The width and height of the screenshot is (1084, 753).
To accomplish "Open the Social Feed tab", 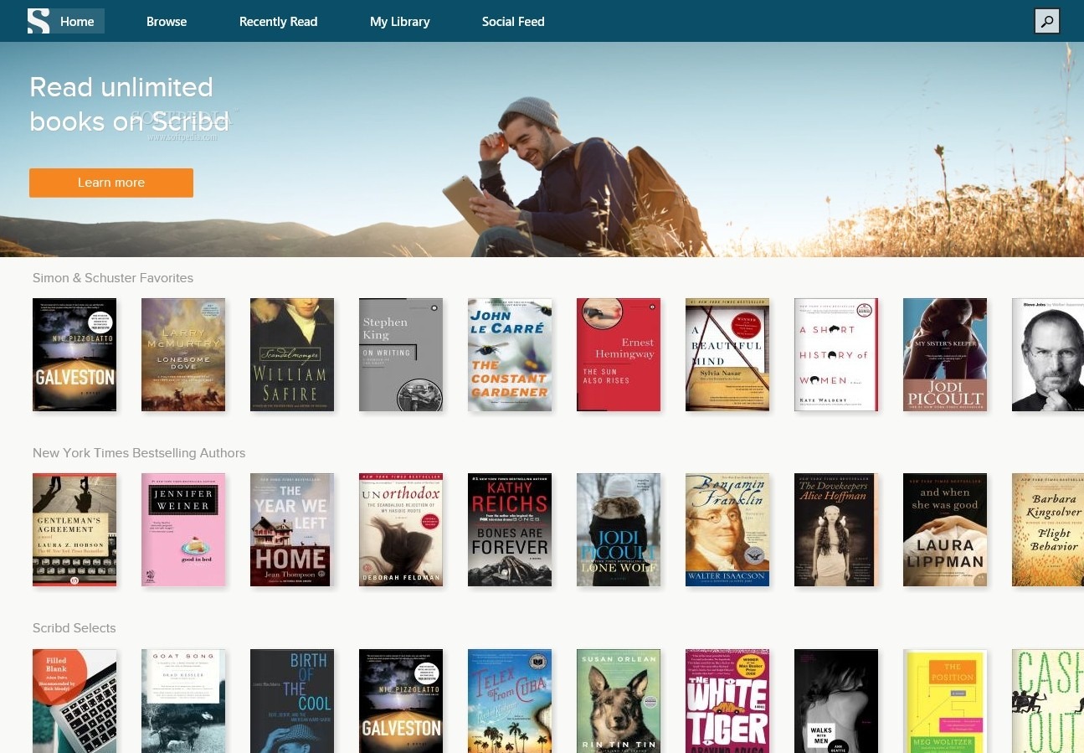I will tap(513, 22).
